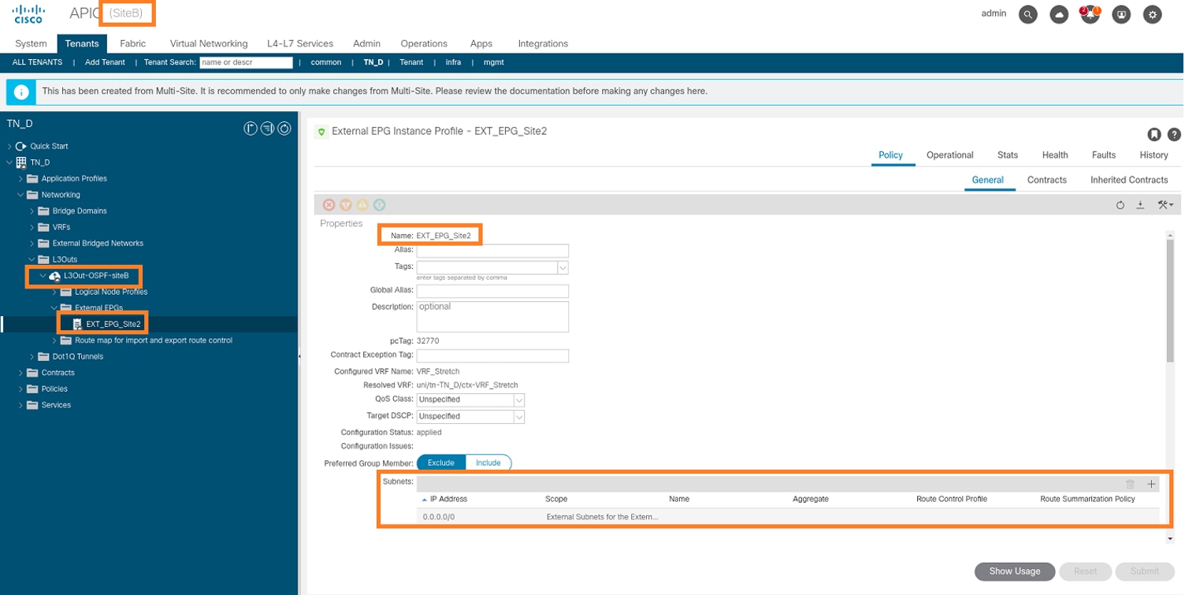The image size is (1185, 595).
Task: Click the Show Usage button
Action: 1016,572
